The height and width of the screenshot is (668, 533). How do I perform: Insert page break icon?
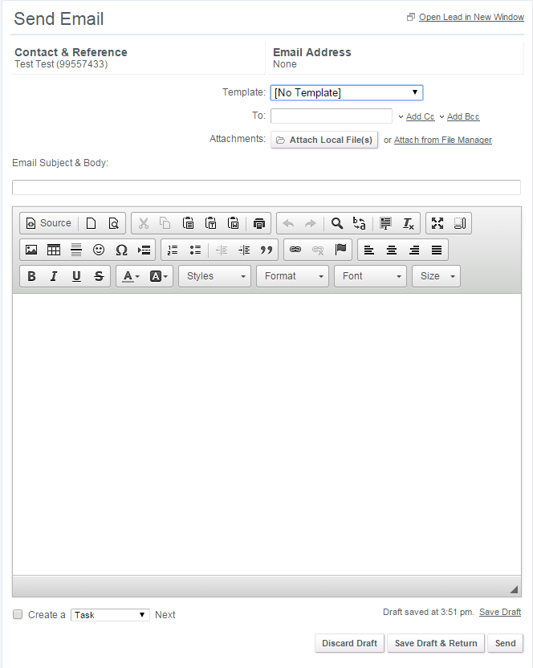point(144,250)
